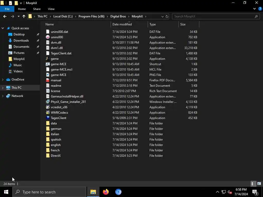
Task: Click the license rich text icon
Action: click(48, 91)
